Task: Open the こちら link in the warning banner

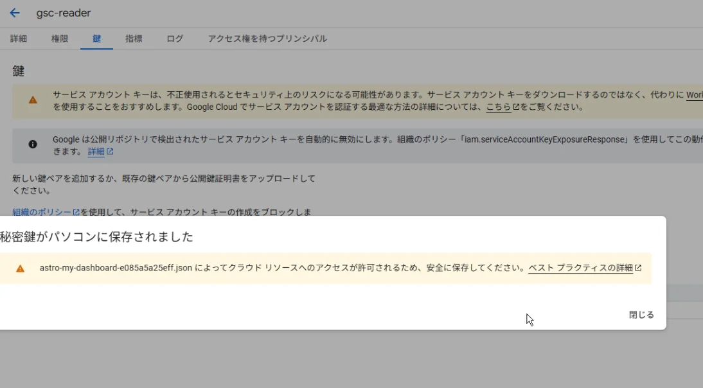Action: pyautogui.click(x=498, y=107)
